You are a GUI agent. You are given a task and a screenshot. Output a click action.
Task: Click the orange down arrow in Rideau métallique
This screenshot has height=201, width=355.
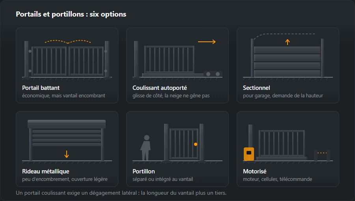[x=67, y=154]
